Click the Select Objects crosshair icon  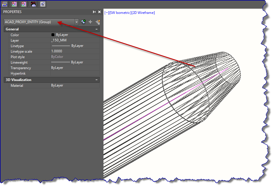[x=90, y=22]
